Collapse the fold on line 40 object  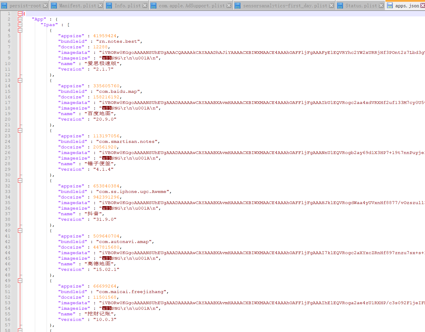pyautogui.click(x=20, y=230)
